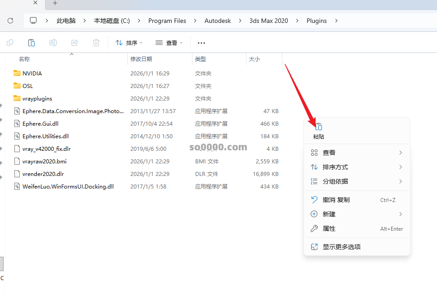
Task: Open the See more ellipsis menu
Action: [201, 43]
